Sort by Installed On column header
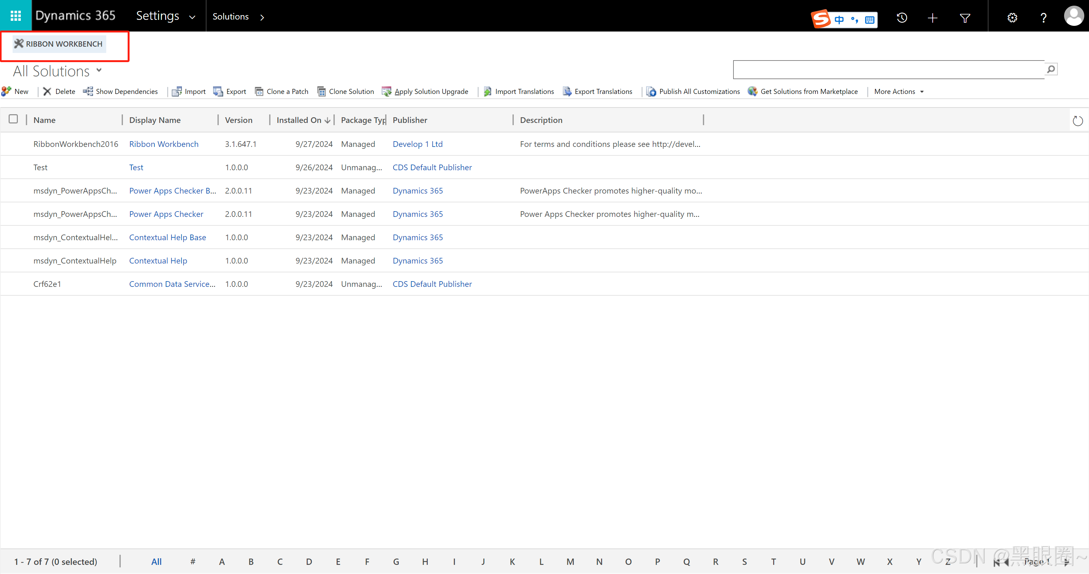Viewport: 1089px width, 574px height. 299,120
